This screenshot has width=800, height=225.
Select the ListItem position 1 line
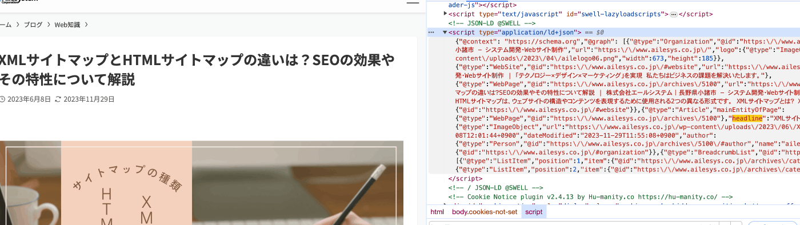(627, 162)
